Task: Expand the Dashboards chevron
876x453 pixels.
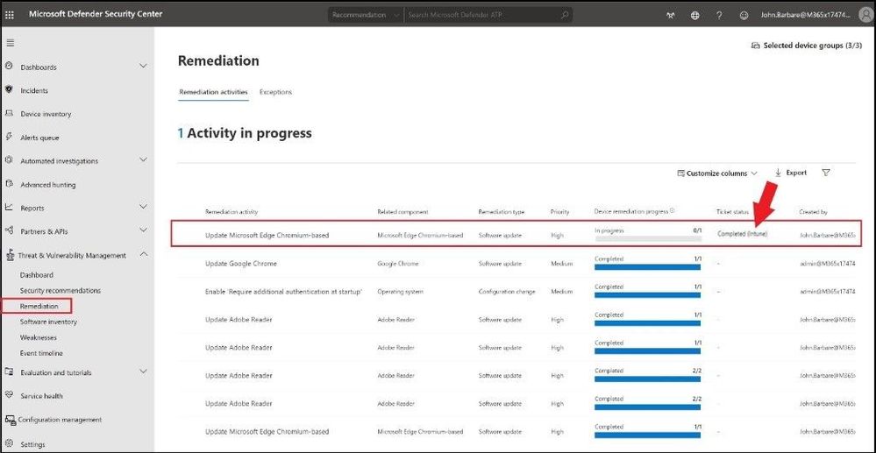Action: 143,66
